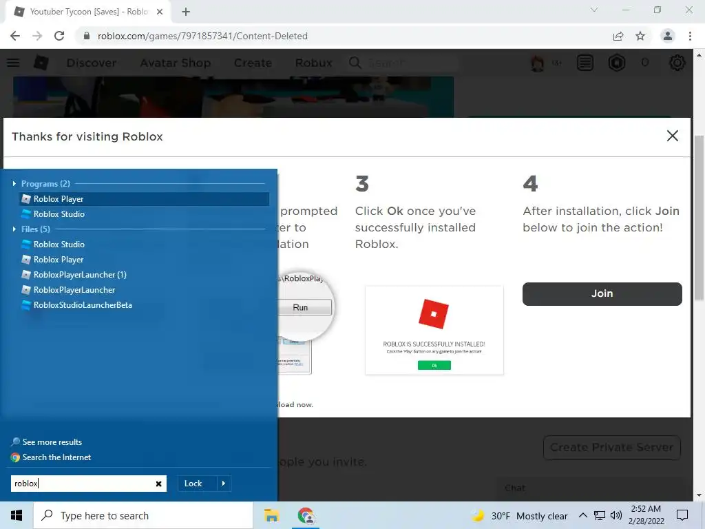705x529 pixels.
Task: Close the Youtuber Tycoon tab
Action: point(160,12)
